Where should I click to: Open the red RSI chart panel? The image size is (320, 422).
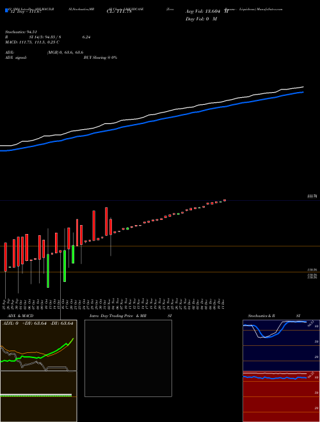281,396
